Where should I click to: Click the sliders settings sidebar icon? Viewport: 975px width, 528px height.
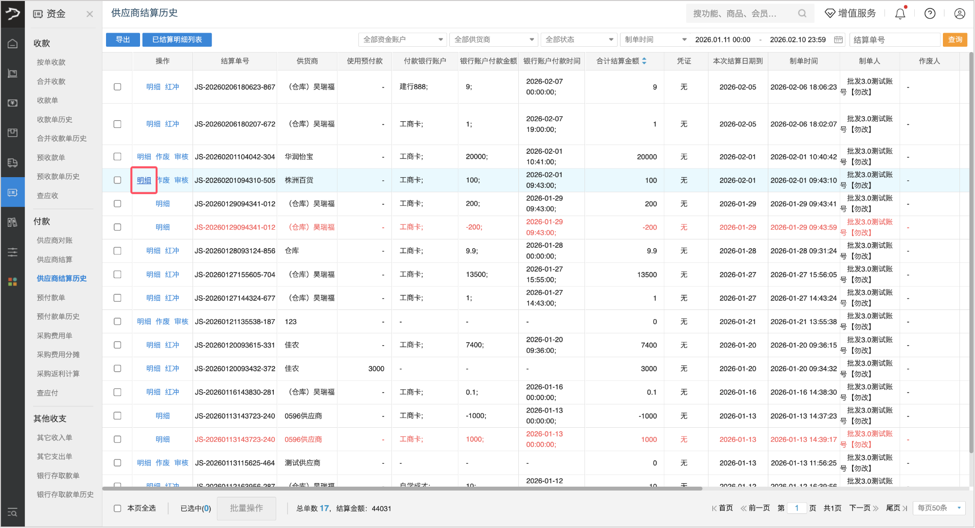pyautogui.click(x=13, y=252)
